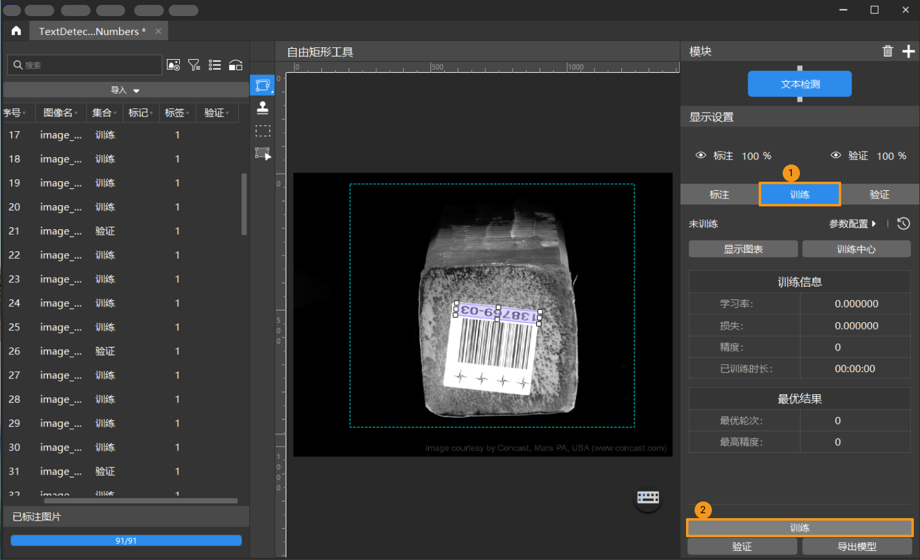Image resolution: width=920 pixels, height=560 pixels.
Task: Click the bottom 验证 validate button
Action: (x=742, y=546)
